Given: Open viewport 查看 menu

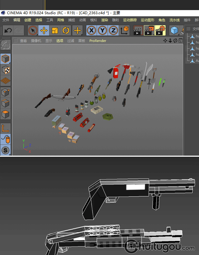Looking at the screenshot, I should pyautogui.click(x=23, y=41).
